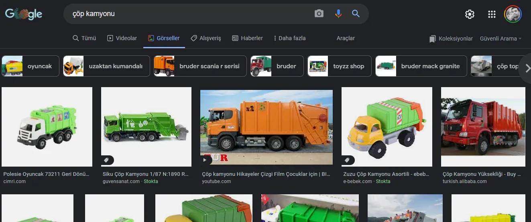Image resolution: width=531 pixels, height=222 pixels.
Task: Go to the Google logo homepage
Action: pyautogui.click(x=24, y=14)
